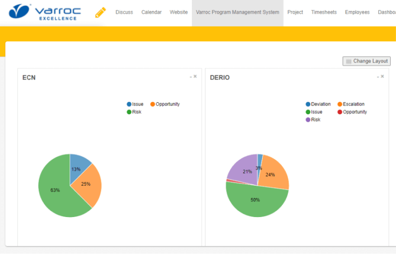Click the Varroc Excellence logo
The width and height of the screenshot is (396, 254).
click(45, 12)
